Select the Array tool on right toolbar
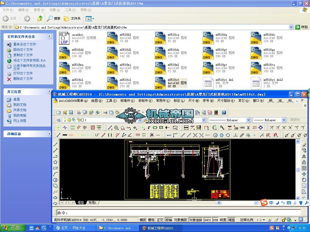310x232 pixels. point(304,168)
